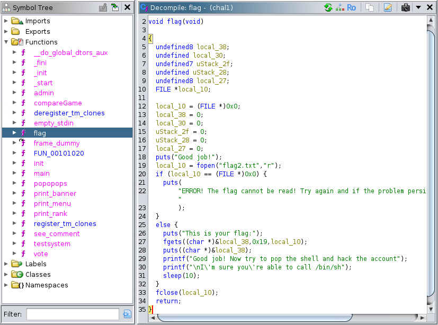Select deregister_tm_clones function
This screenshot has height=325, width=438.
coord(69,113)
